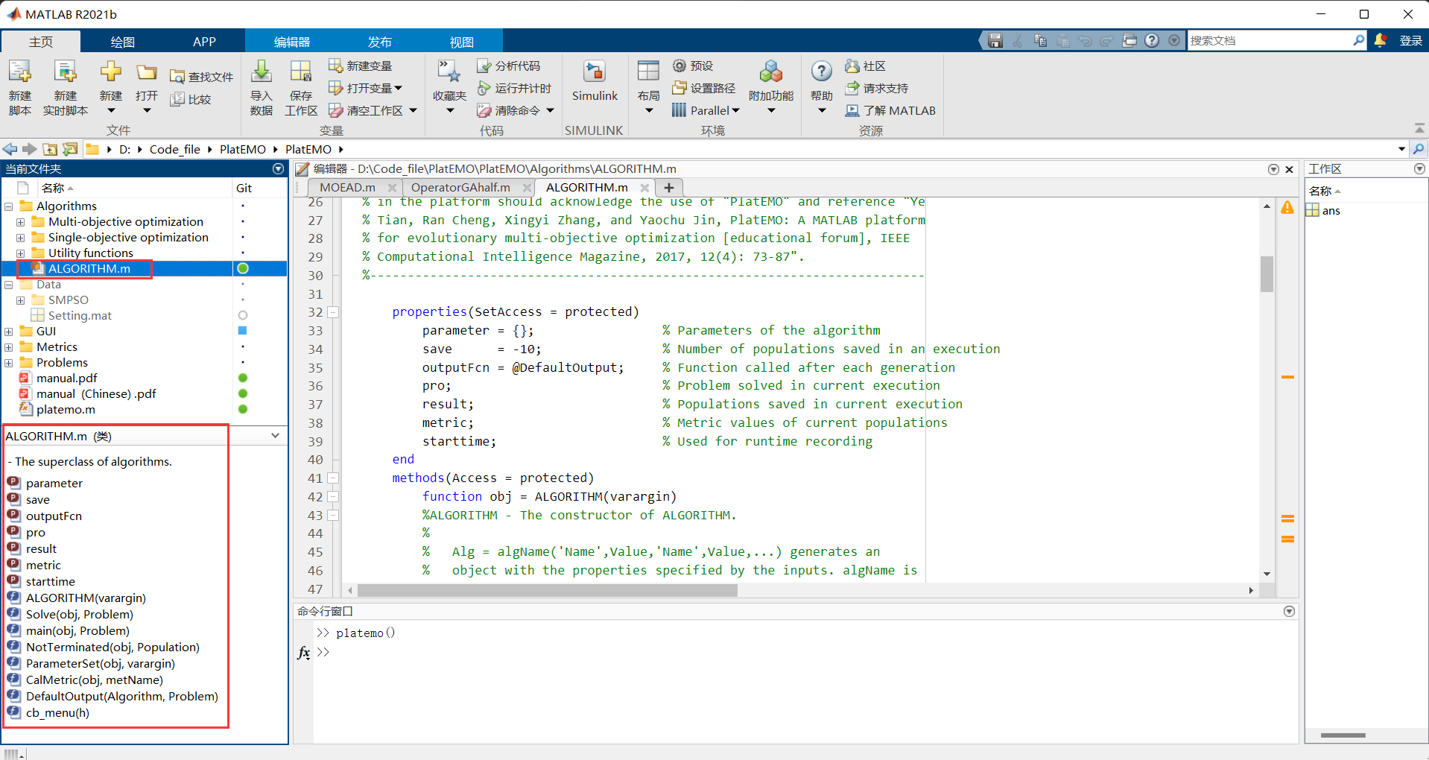Image resolution: width=1429 pixels, height=760 pixels.
Task: Collapse the properties block at line 32
Action: pos(333,312)
